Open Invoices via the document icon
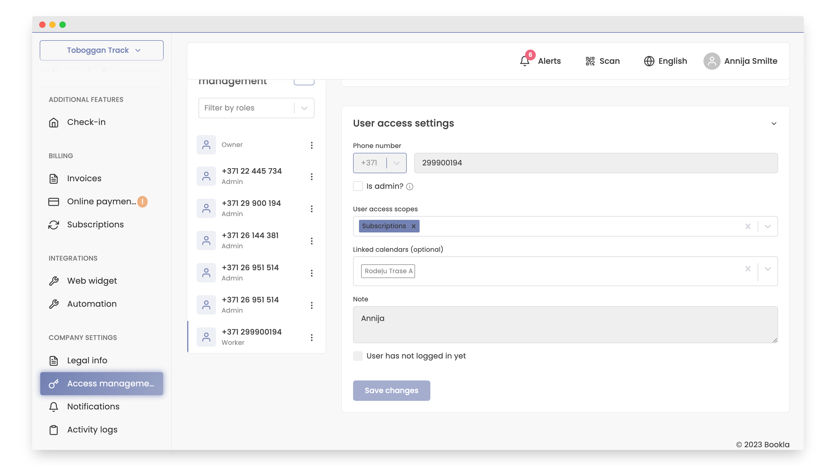This screenshot has height=466, width=836. pos(54,178)
